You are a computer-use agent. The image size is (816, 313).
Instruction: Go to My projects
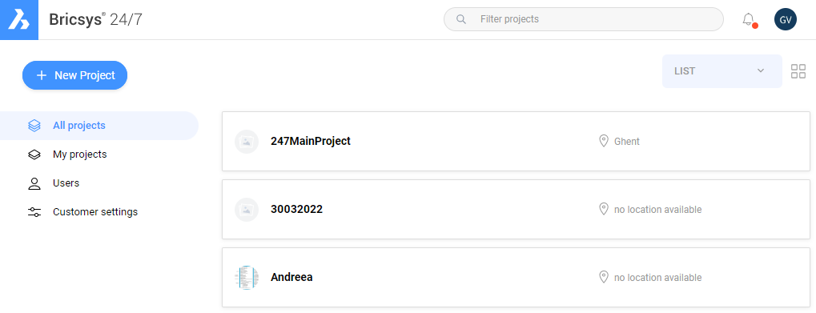point(79,154)
